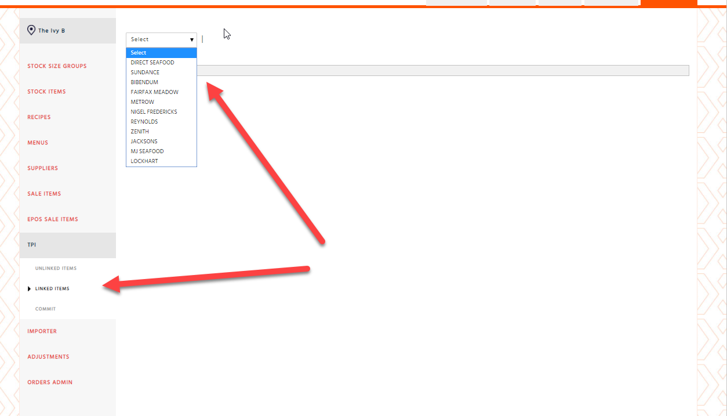The height and width of the screenshot is (416, 727).
Task: Open the Importer section
Action: pyautogui.click(x=42, y=331)
